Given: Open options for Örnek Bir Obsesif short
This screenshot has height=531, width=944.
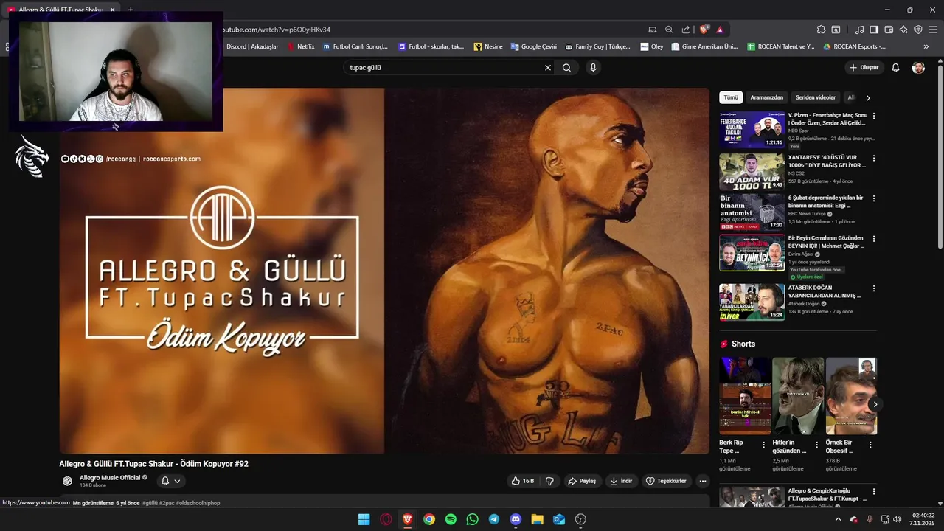Looking at the screenshot, I should pyautogui.click(x=870, y=445).
